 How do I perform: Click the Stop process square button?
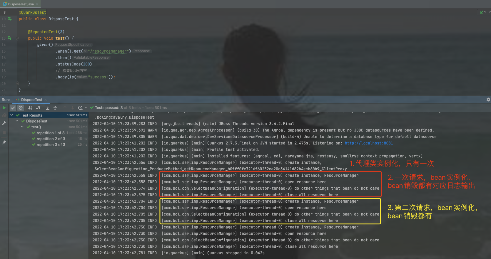4,133
